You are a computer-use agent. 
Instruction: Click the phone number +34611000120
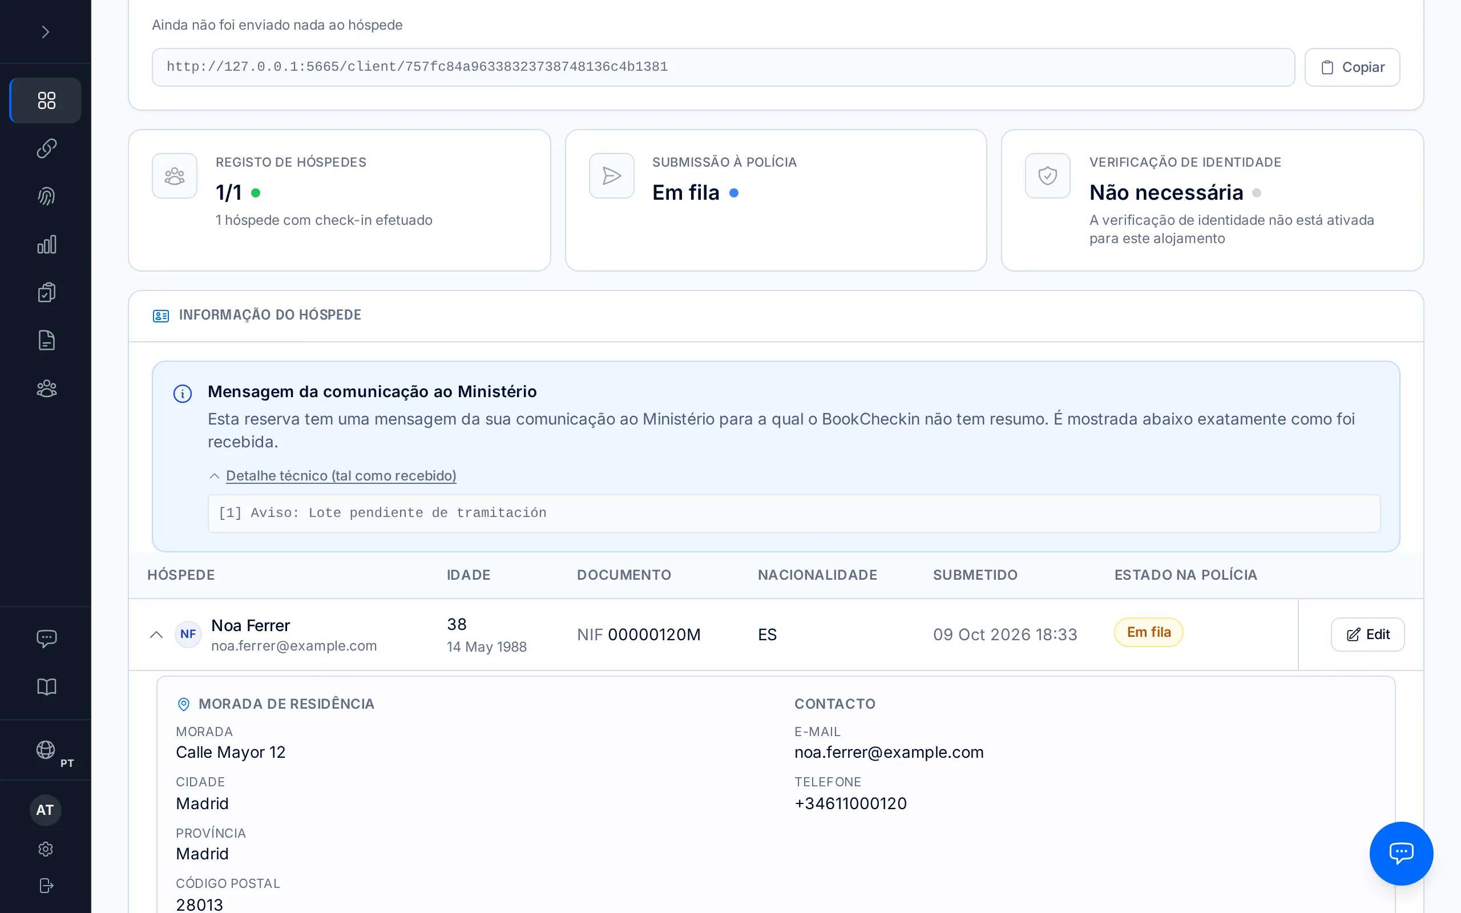click(851, 803)
